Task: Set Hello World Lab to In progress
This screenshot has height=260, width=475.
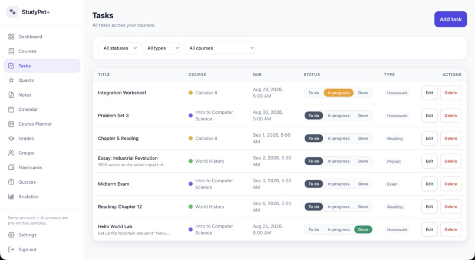Action: (x=338, y=229)
